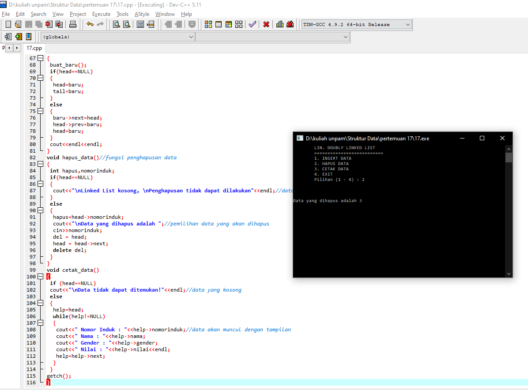Collapse the while loop fold at line 107
The width and height of the screenshot is (528, 390).
click(41, 322)
